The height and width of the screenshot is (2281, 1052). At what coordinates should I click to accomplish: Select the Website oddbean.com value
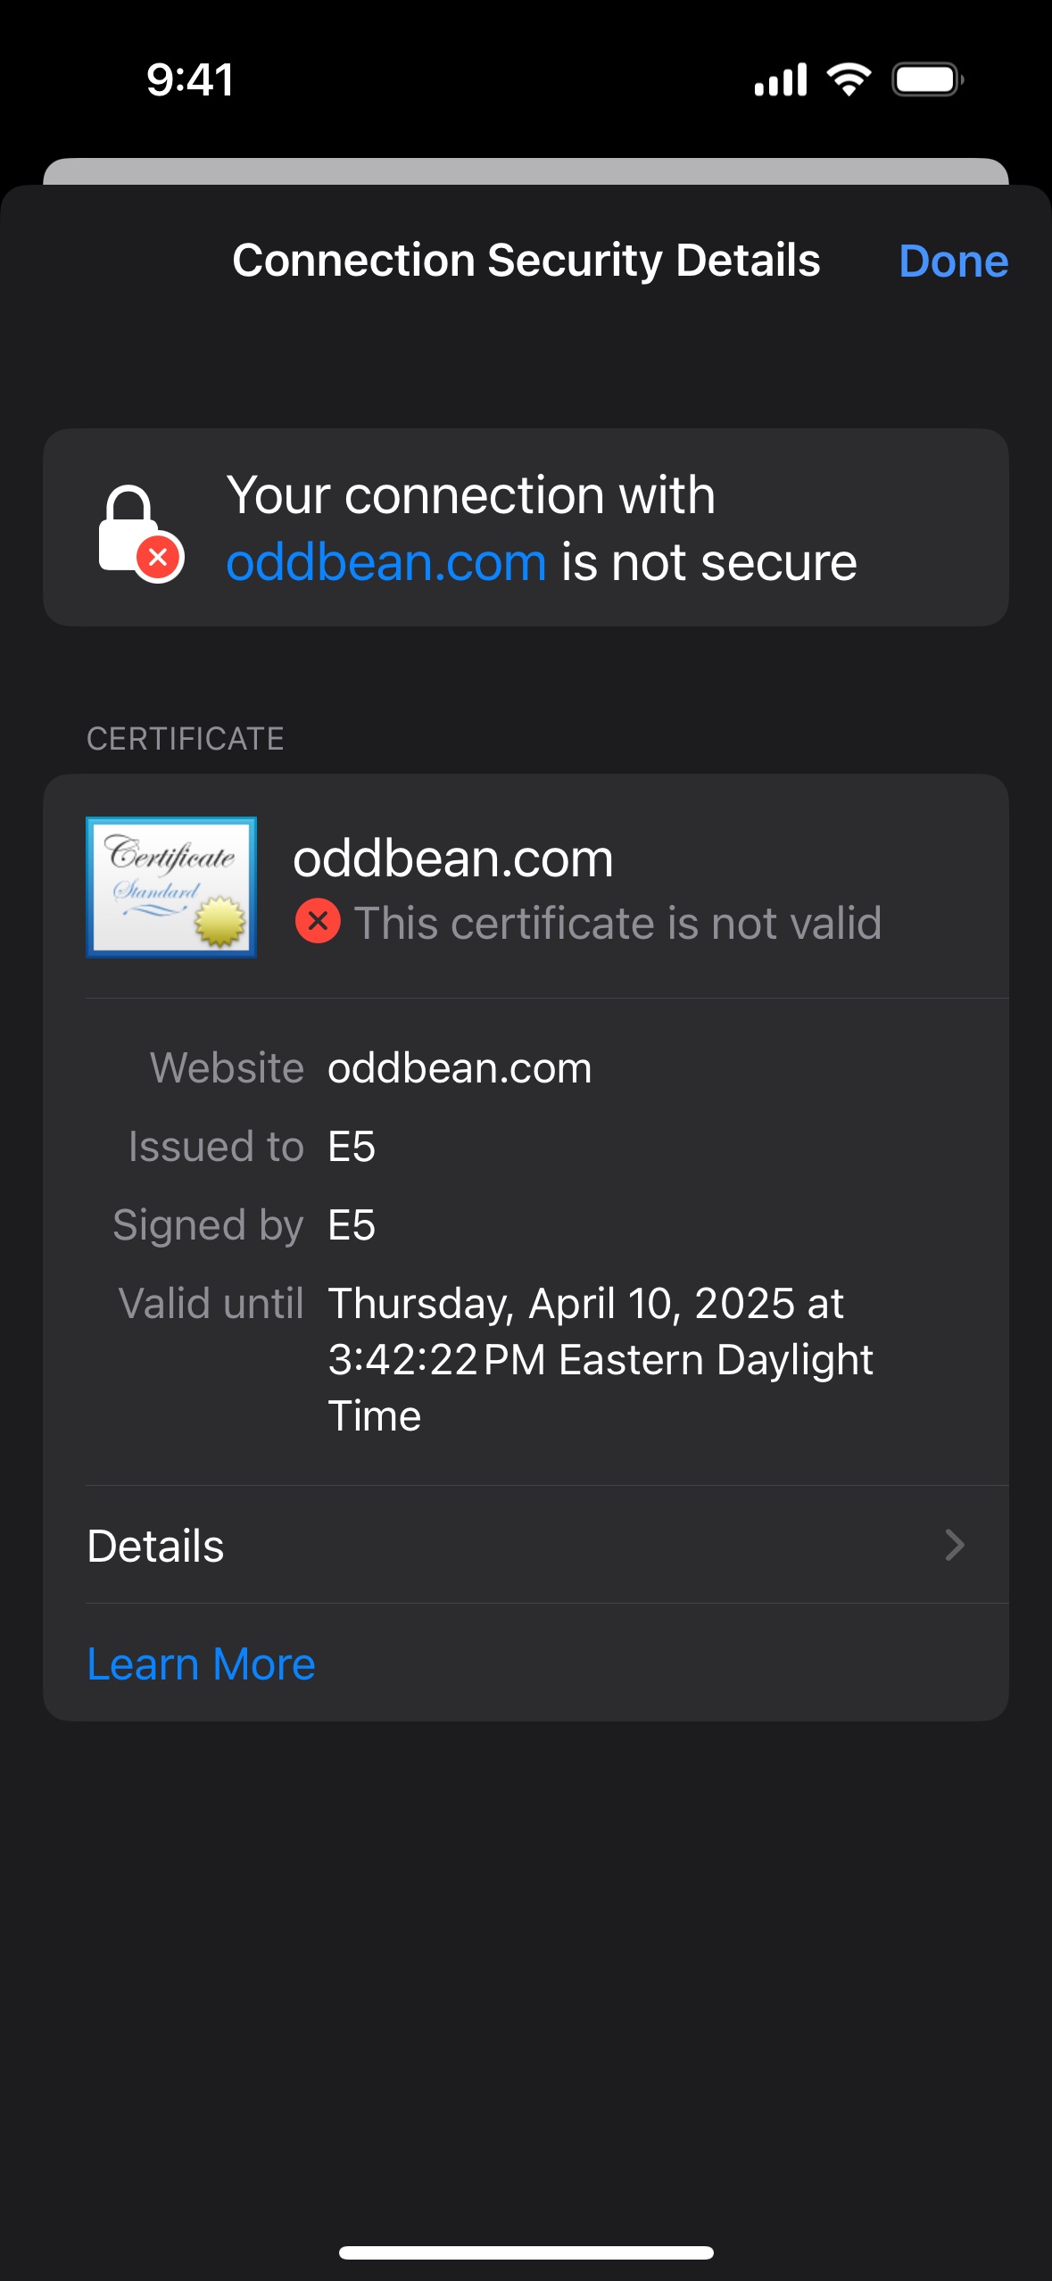coord(460,1068)
